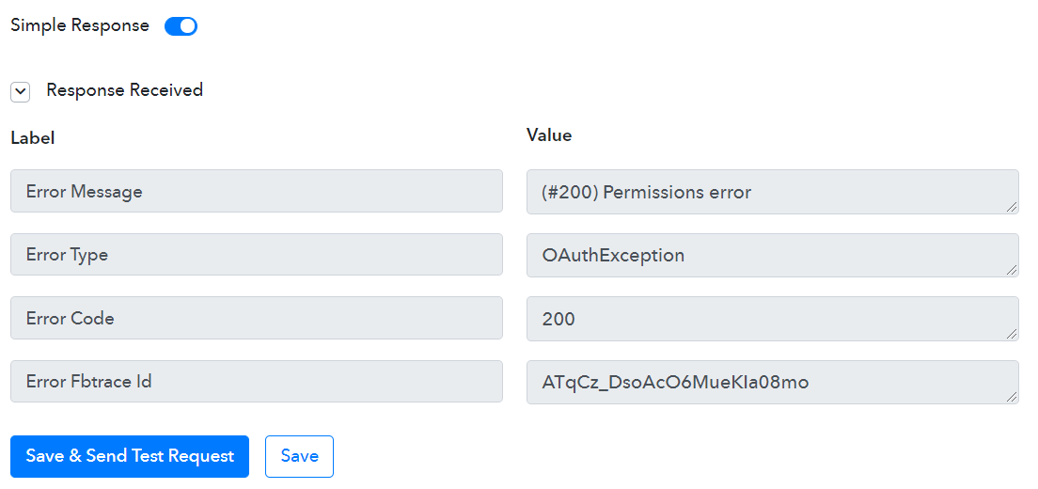Click the OAuthException value box

773,255
